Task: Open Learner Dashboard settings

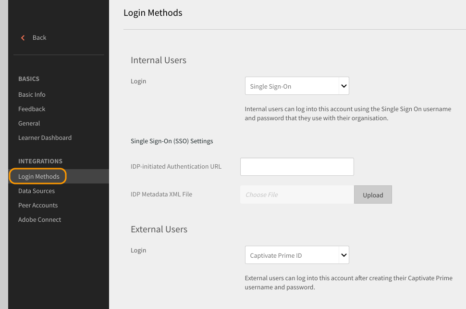Action: point(45,137)
